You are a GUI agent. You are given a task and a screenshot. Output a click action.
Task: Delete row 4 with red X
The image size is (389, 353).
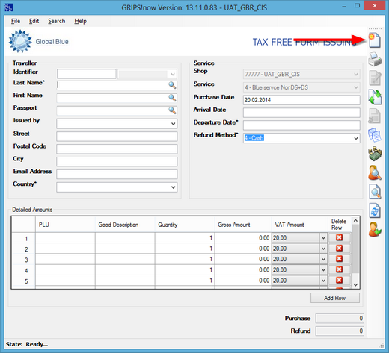[x=339, y=269]
